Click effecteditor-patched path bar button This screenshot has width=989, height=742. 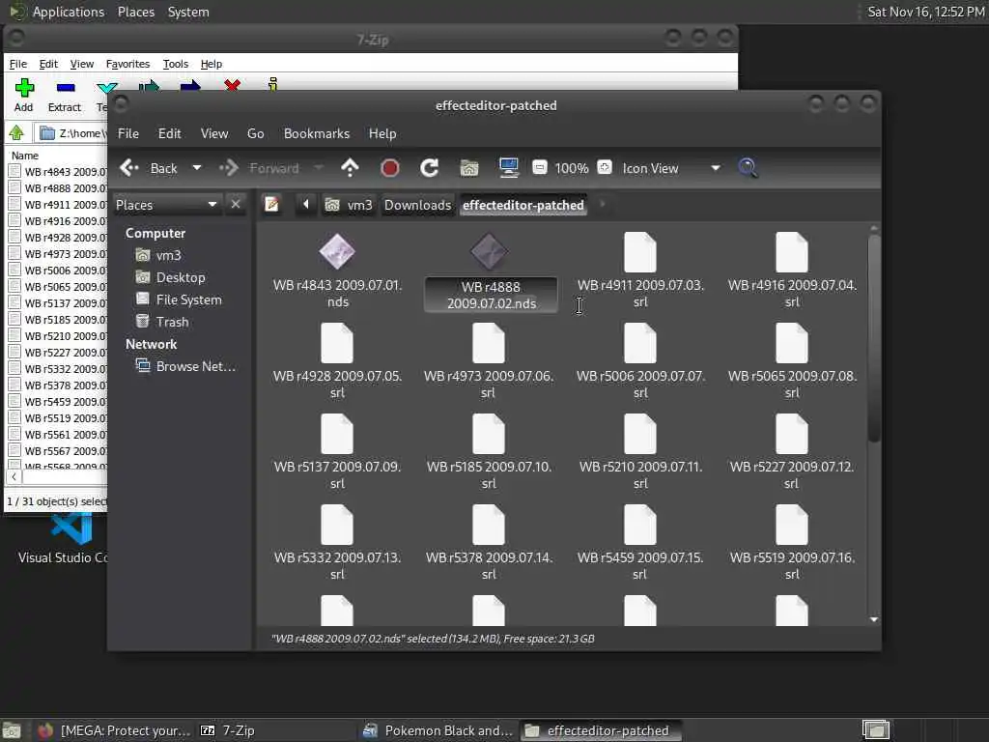tap(523, 205)
